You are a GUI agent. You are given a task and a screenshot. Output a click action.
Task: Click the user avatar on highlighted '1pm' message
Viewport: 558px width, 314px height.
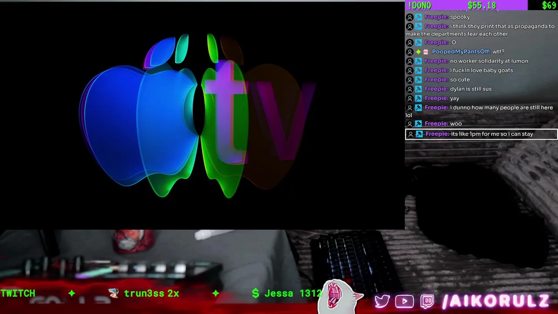point(411,134)
